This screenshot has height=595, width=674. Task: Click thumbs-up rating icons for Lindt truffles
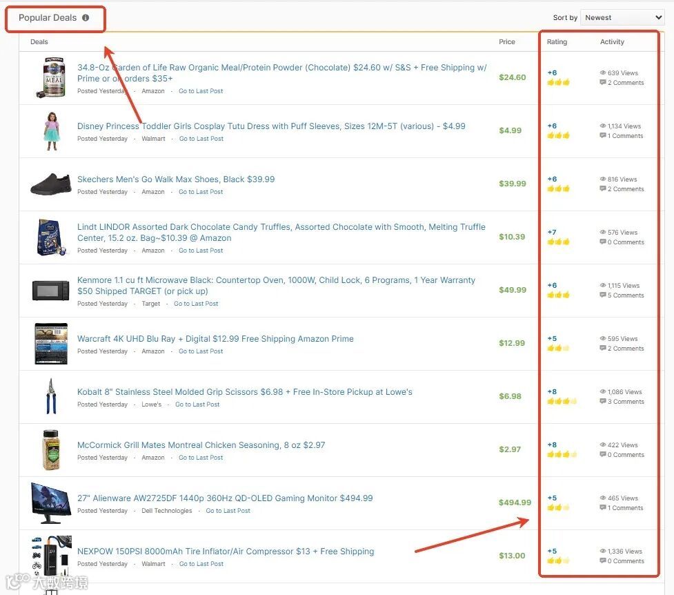[x=558, y=242]
